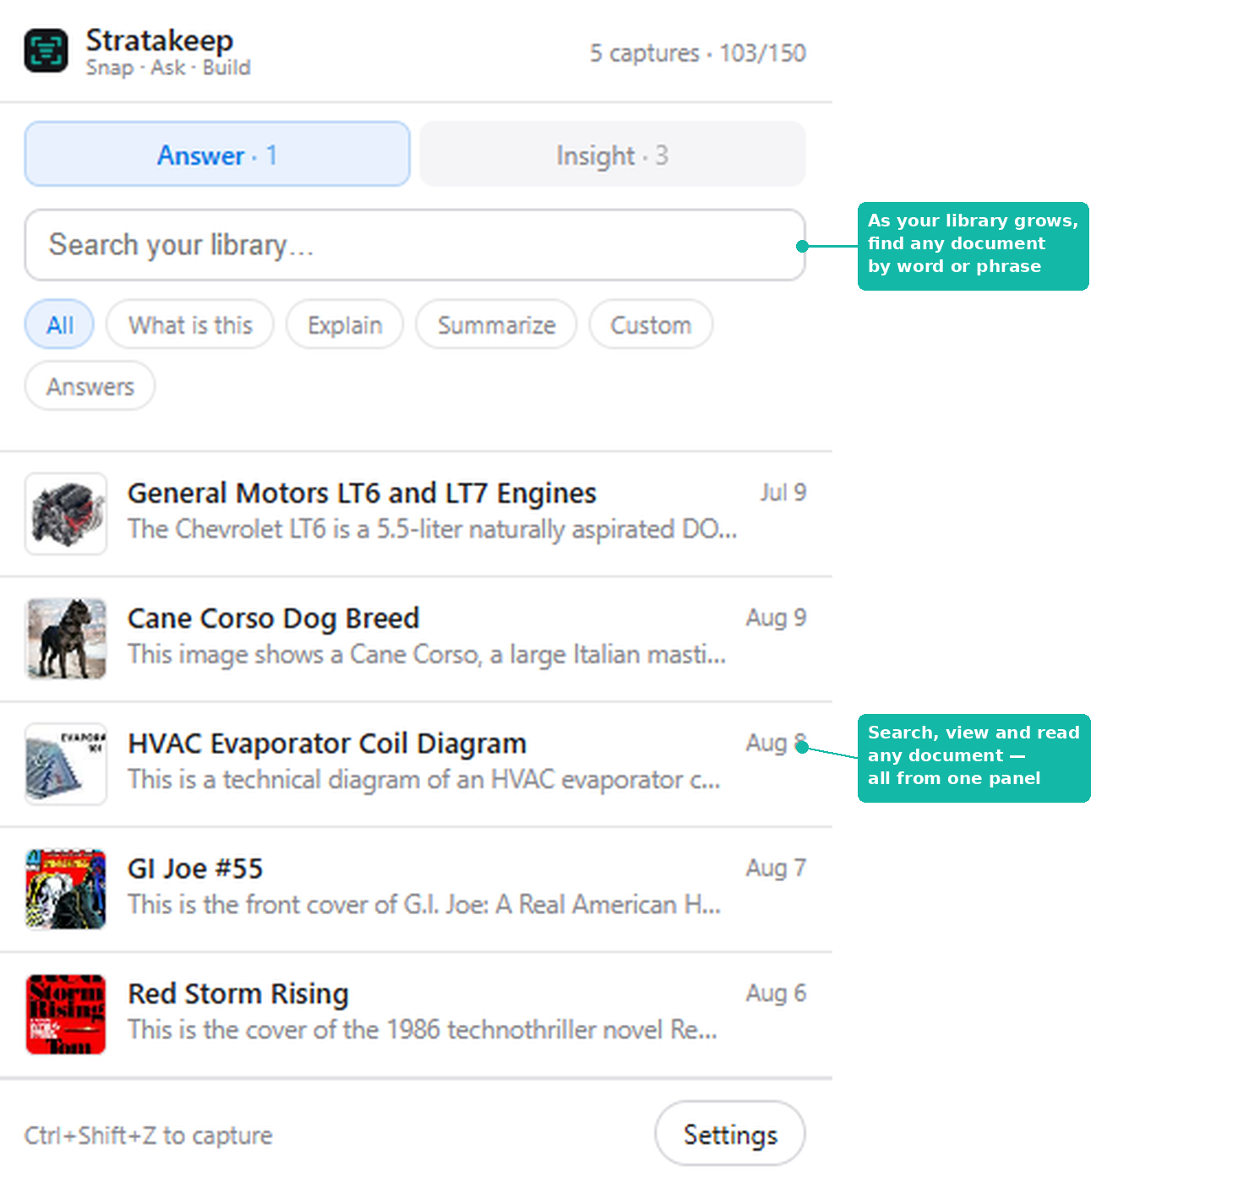Click the Aug 6 date label
The height and width of the screenshot is (1177, 1238).
[x=776, y=993]
